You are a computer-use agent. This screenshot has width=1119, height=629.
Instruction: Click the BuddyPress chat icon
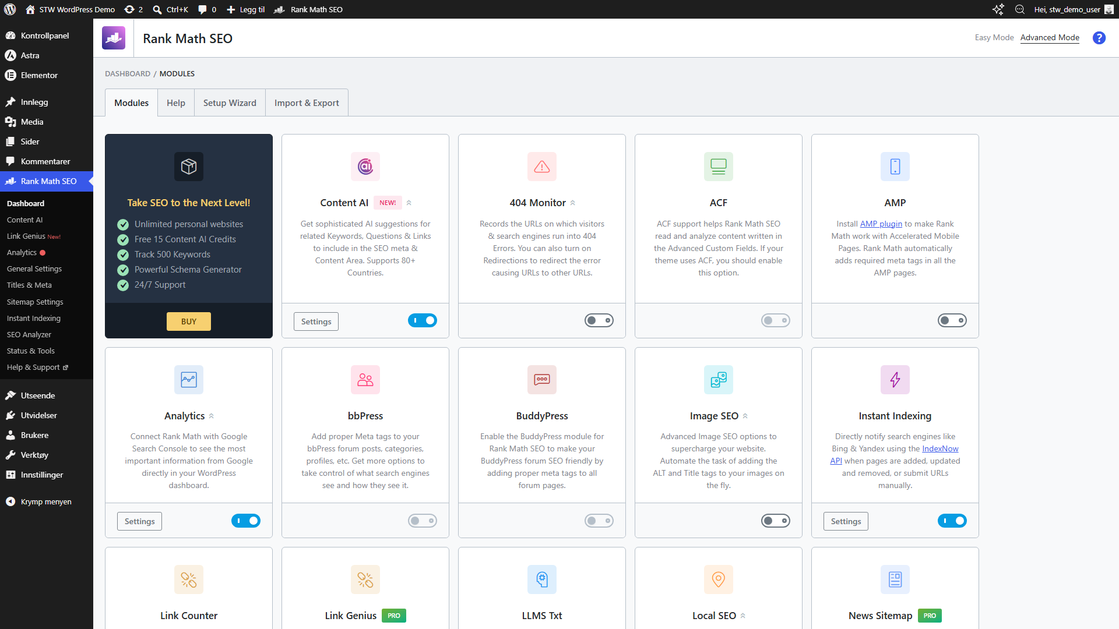tap(542, 380)
